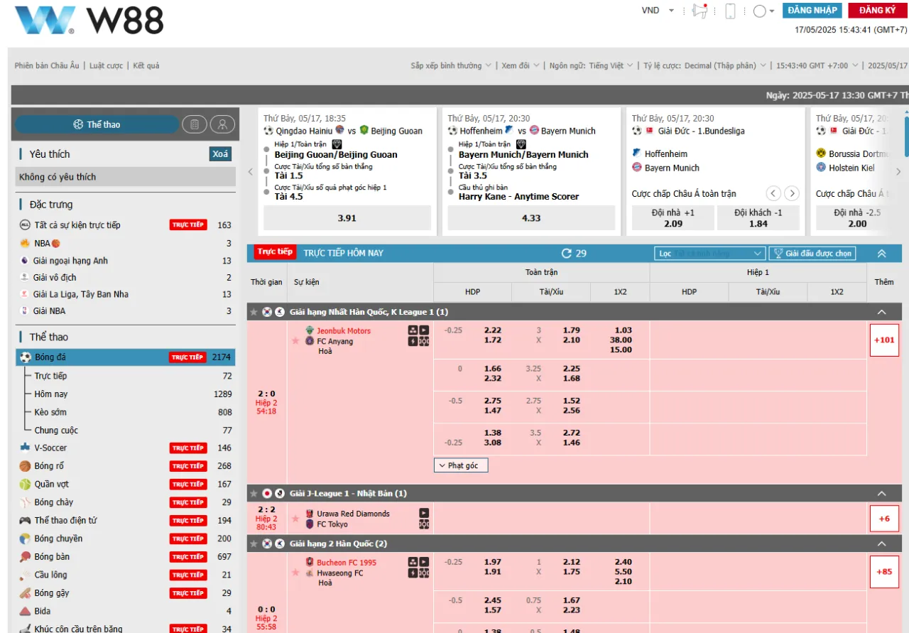909x633 pixels.
Task: Expand the Phạt góc dropdown
Action: point(461,465)
